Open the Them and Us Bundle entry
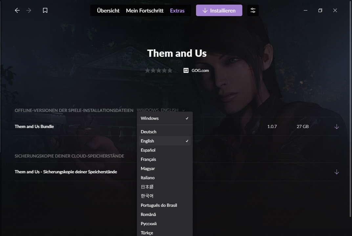This screenshot has height=236, width=352. point(34,126)
